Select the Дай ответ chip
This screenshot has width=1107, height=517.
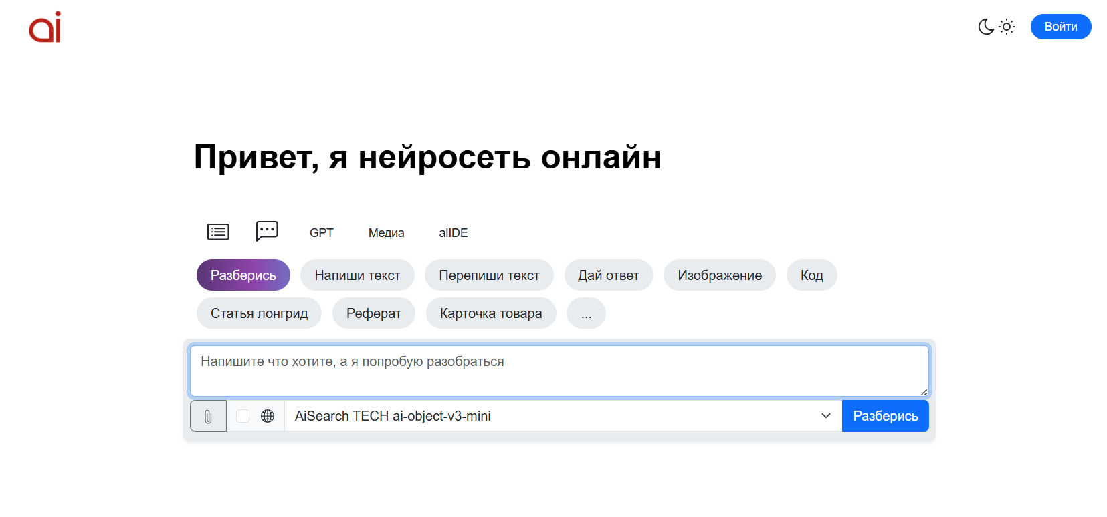click(x=609, y=275)
